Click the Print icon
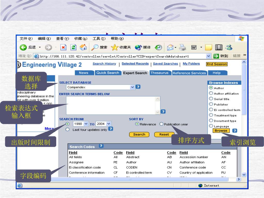 (x=182, y=47)
